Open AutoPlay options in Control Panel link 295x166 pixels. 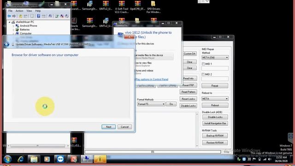click(152, 79)
